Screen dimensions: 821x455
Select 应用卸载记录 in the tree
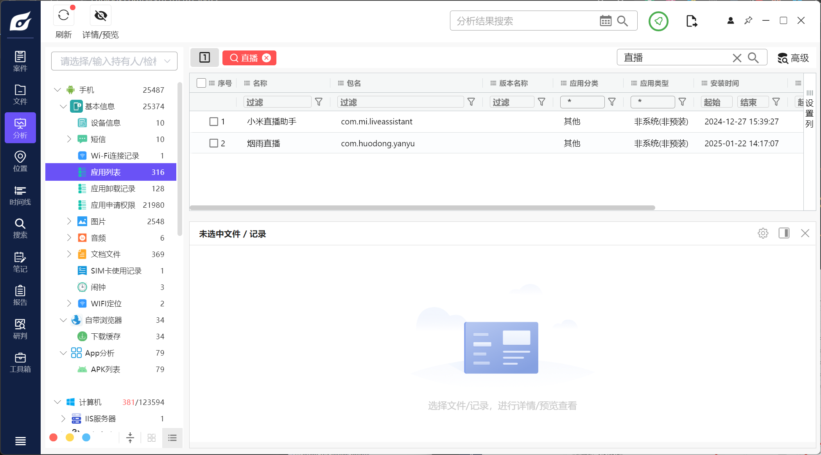point(113,189)
